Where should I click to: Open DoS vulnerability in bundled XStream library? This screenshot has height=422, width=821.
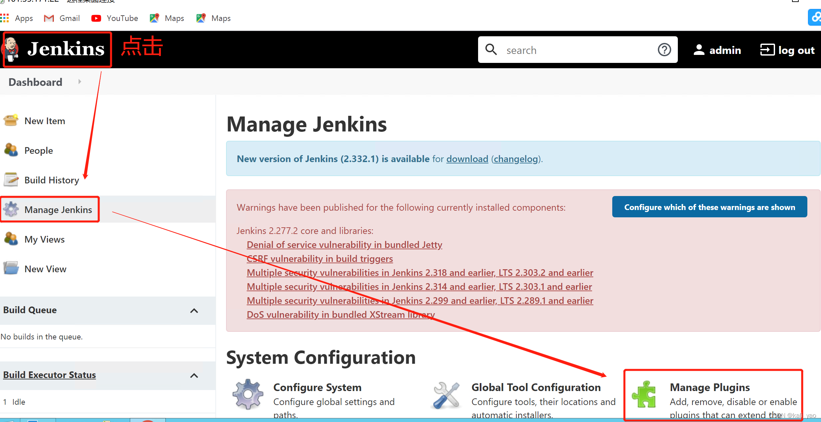341,315
